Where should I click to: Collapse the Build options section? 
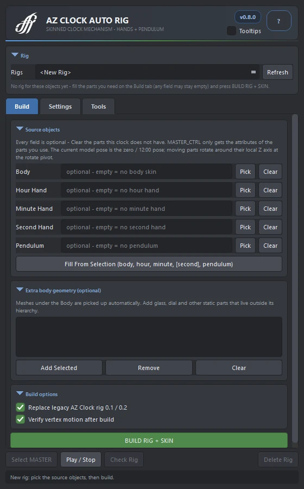tap(20, 393)
